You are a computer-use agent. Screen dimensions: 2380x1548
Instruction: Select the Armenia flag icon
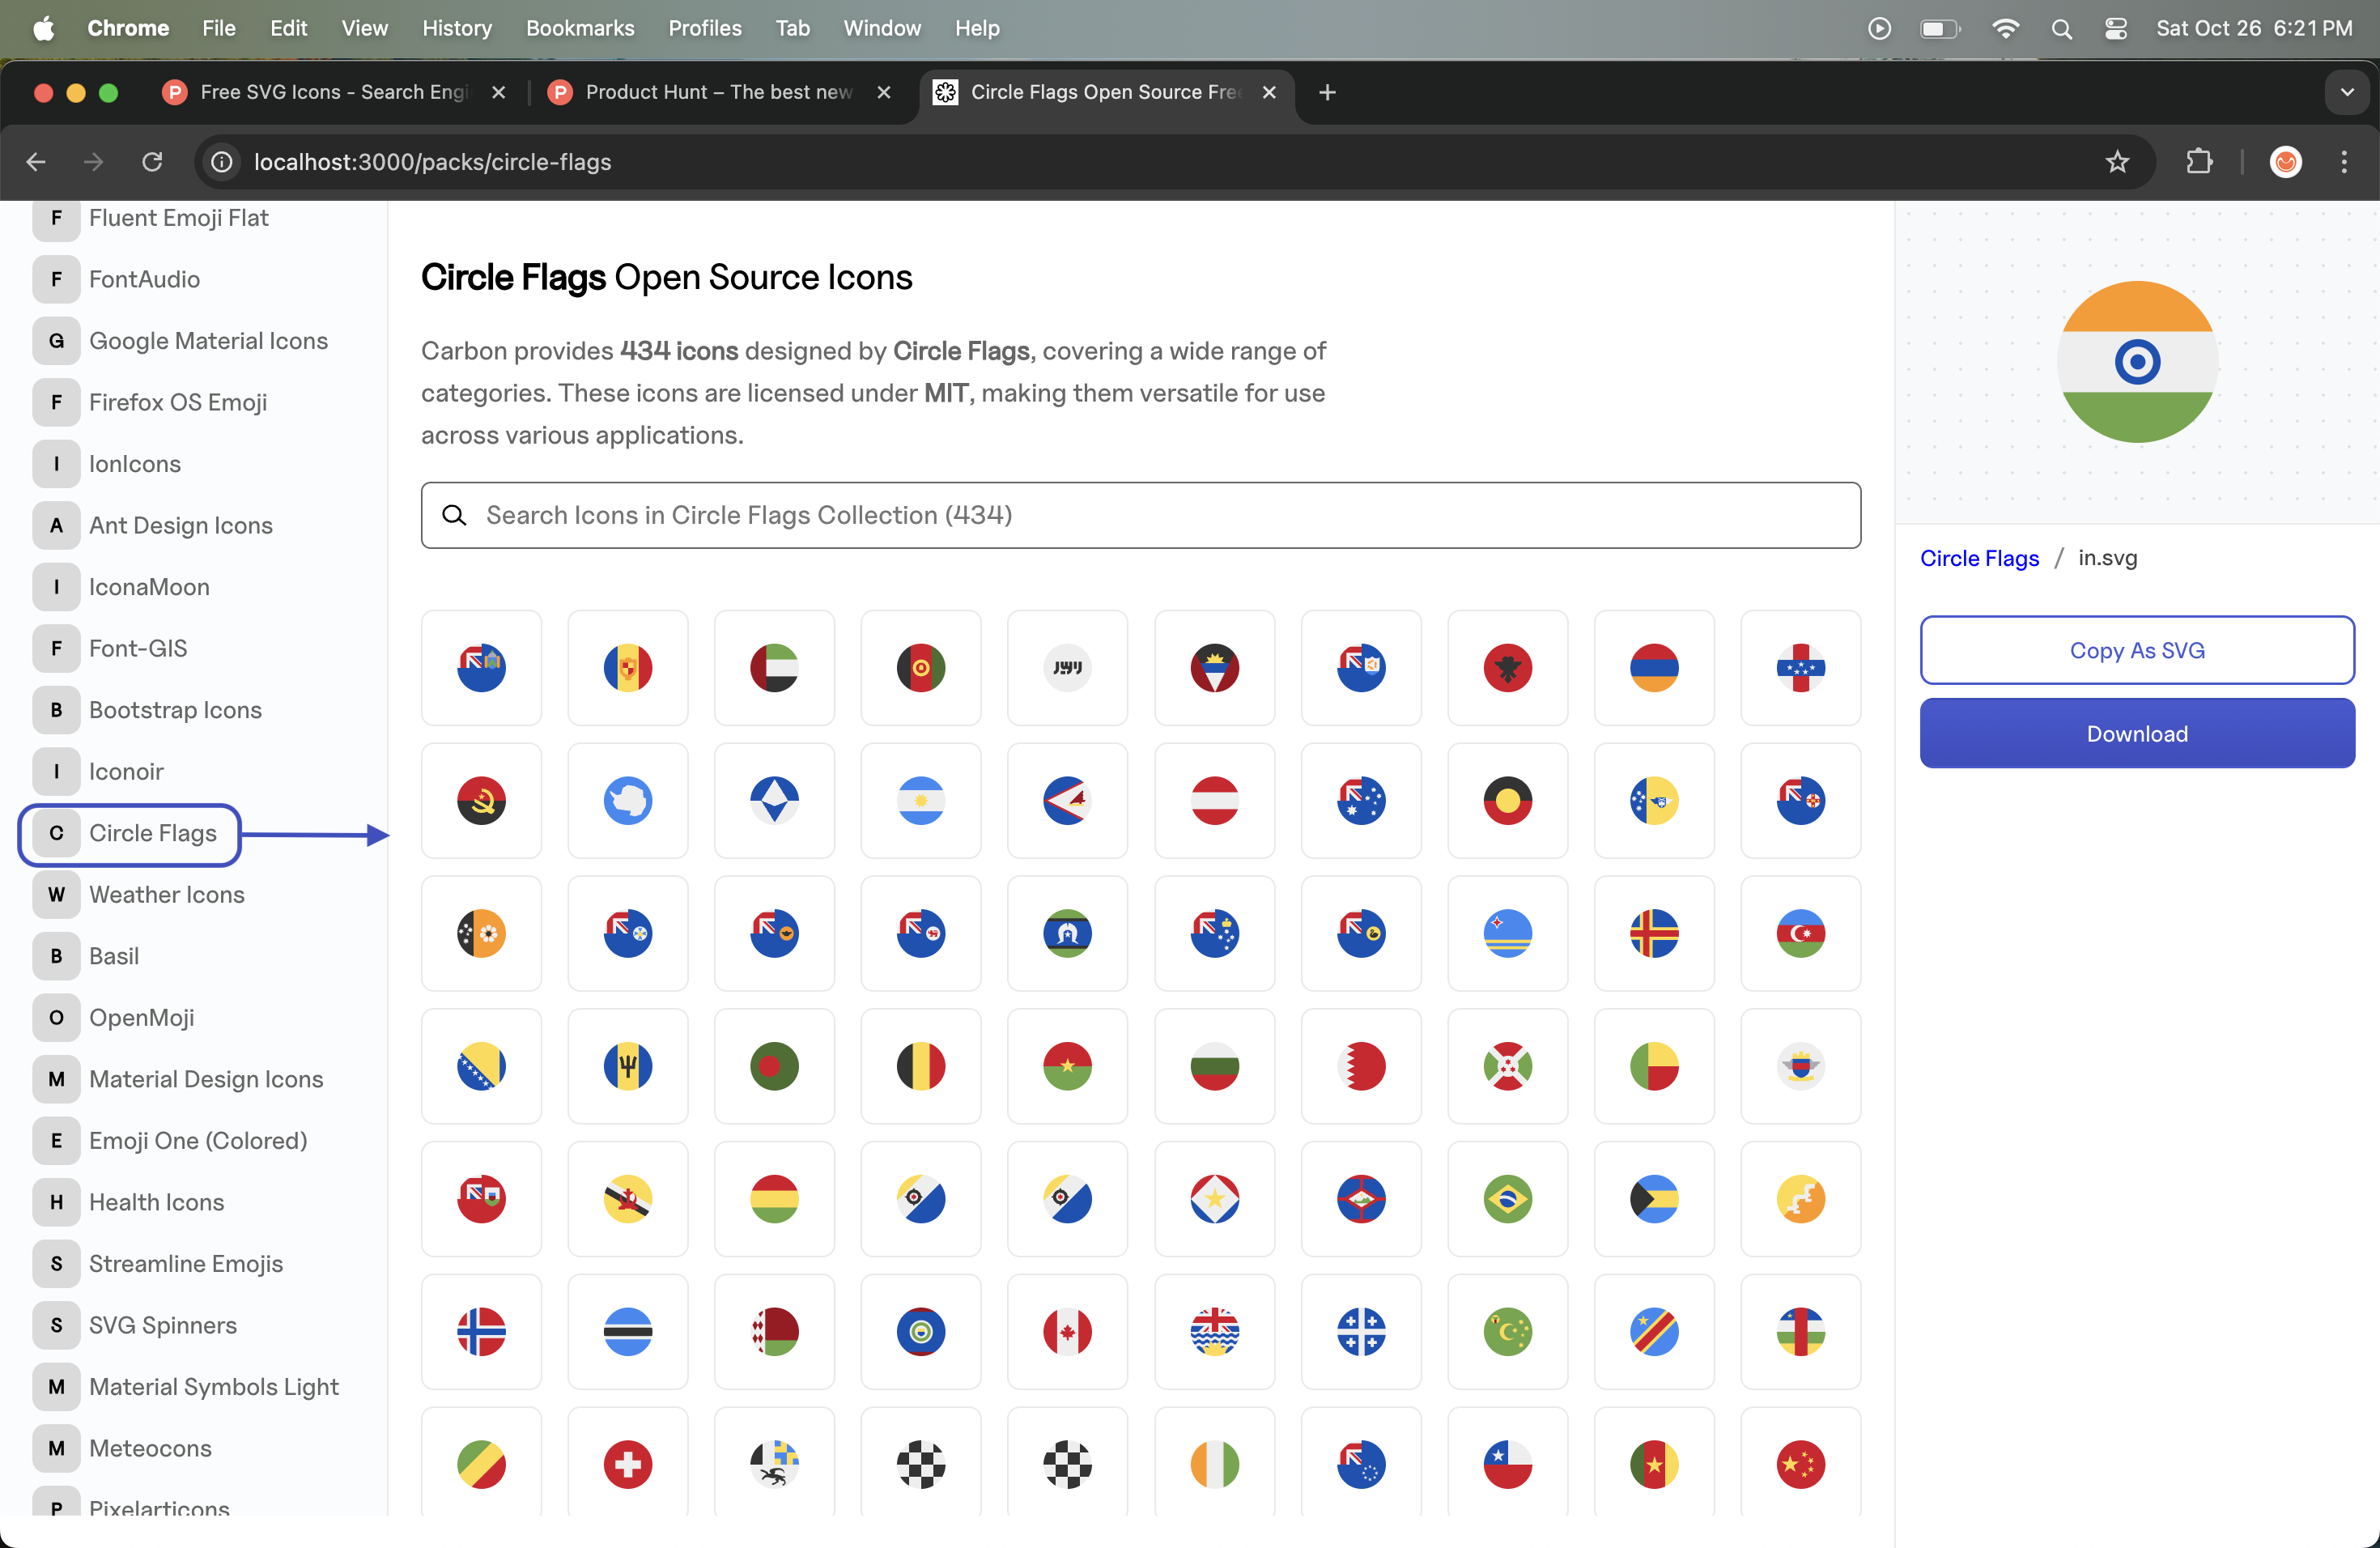(1654, 667)
